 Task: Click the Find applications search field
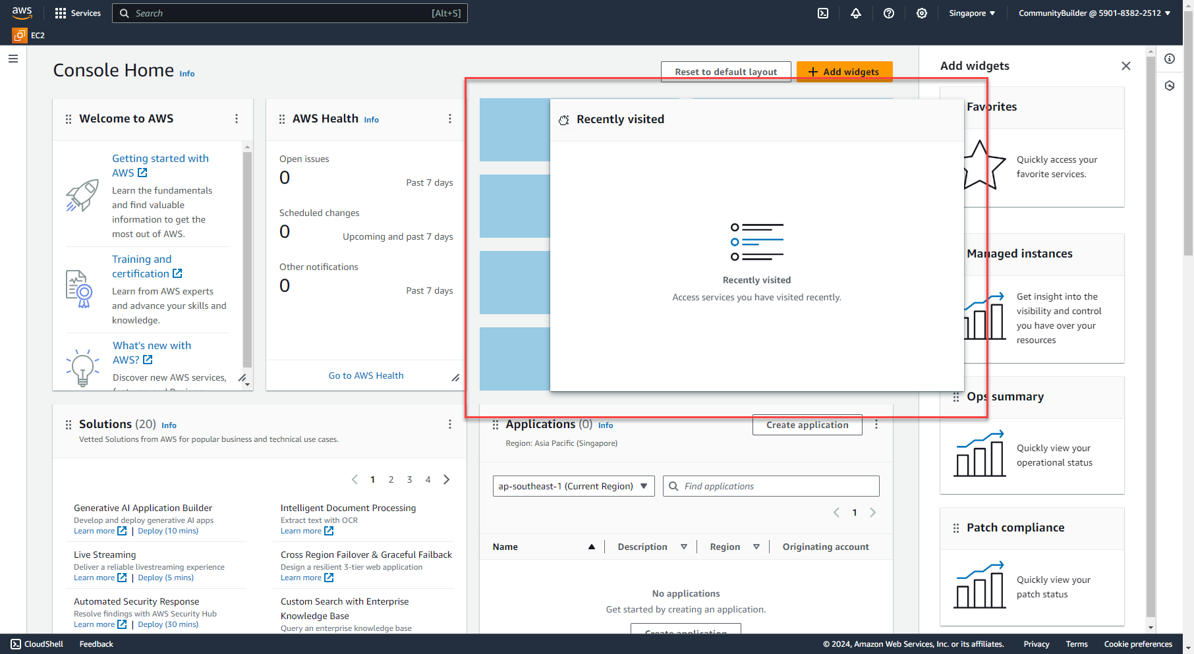[x=770, y=486]
